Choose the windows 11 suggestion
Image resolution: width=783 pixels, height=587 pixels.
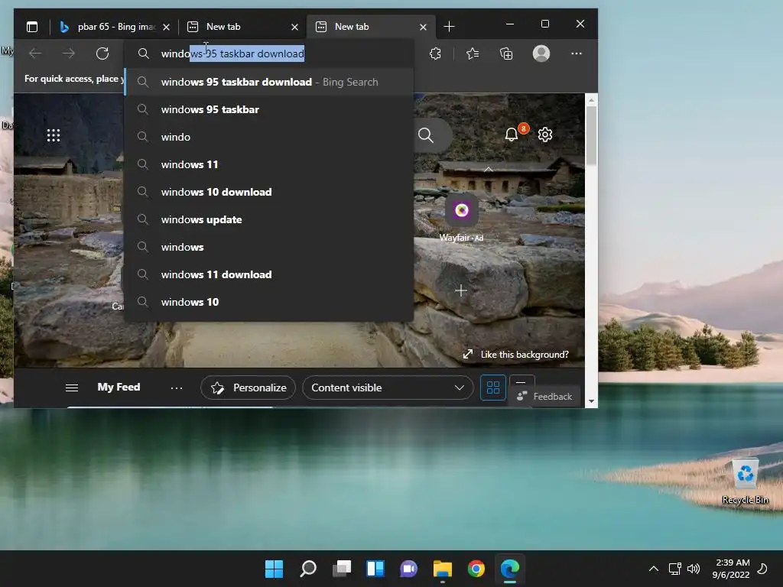[x=269, y=164]
